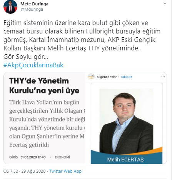Open Mete Duringa's profile avatar
172x180 pixels.
coord(10,7)
